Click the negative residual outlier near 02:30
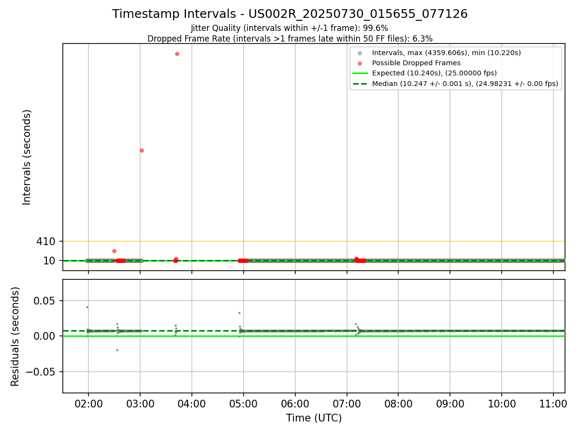580x435 pixels. [117, 350]
